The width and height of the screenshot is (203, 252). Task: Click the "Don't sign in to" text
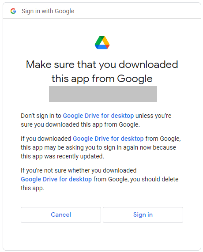[x=41, y=116]
